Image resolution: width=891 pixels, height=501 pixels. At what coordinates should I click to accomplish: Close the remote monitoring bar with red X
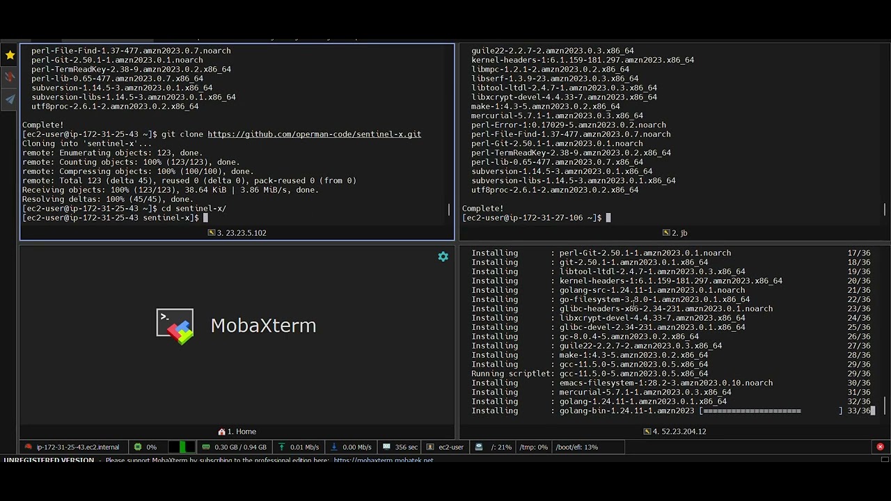click(880, 447)
